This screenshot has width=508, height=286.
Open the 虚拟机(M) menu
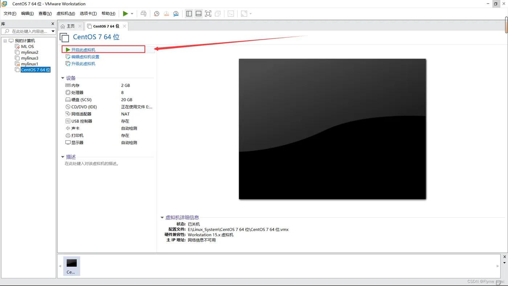coord(66,13)
